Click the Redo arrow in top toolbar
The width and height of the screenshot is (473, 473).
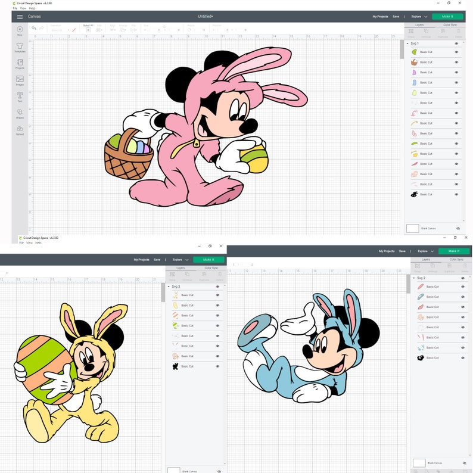pos(41,28)
